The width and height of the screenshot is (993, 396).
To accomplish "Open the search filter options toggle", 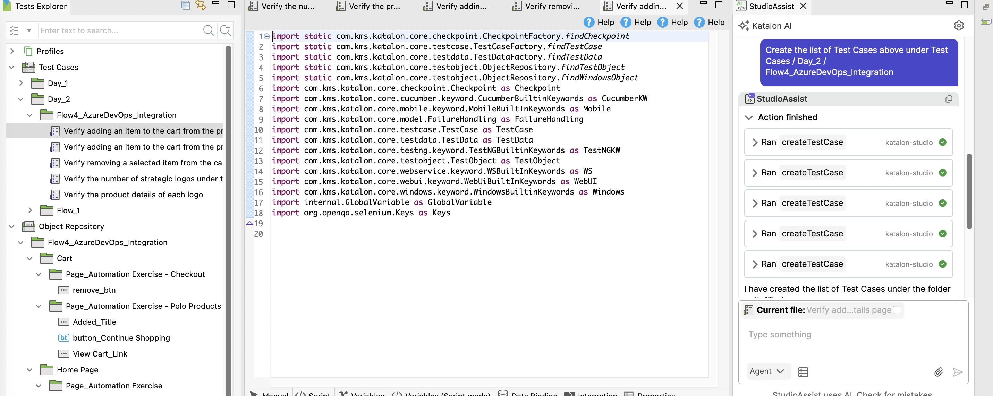I will (x=28, y=30).
